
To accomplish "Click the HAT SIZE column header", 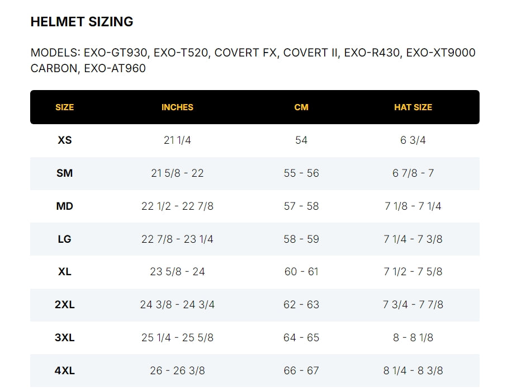I will pos(413,107).
